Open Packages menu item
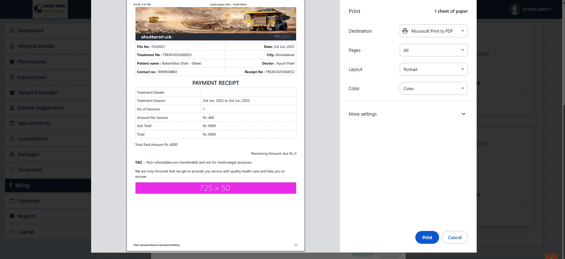This screenshot has height=259, width=565. click(48, 154)
